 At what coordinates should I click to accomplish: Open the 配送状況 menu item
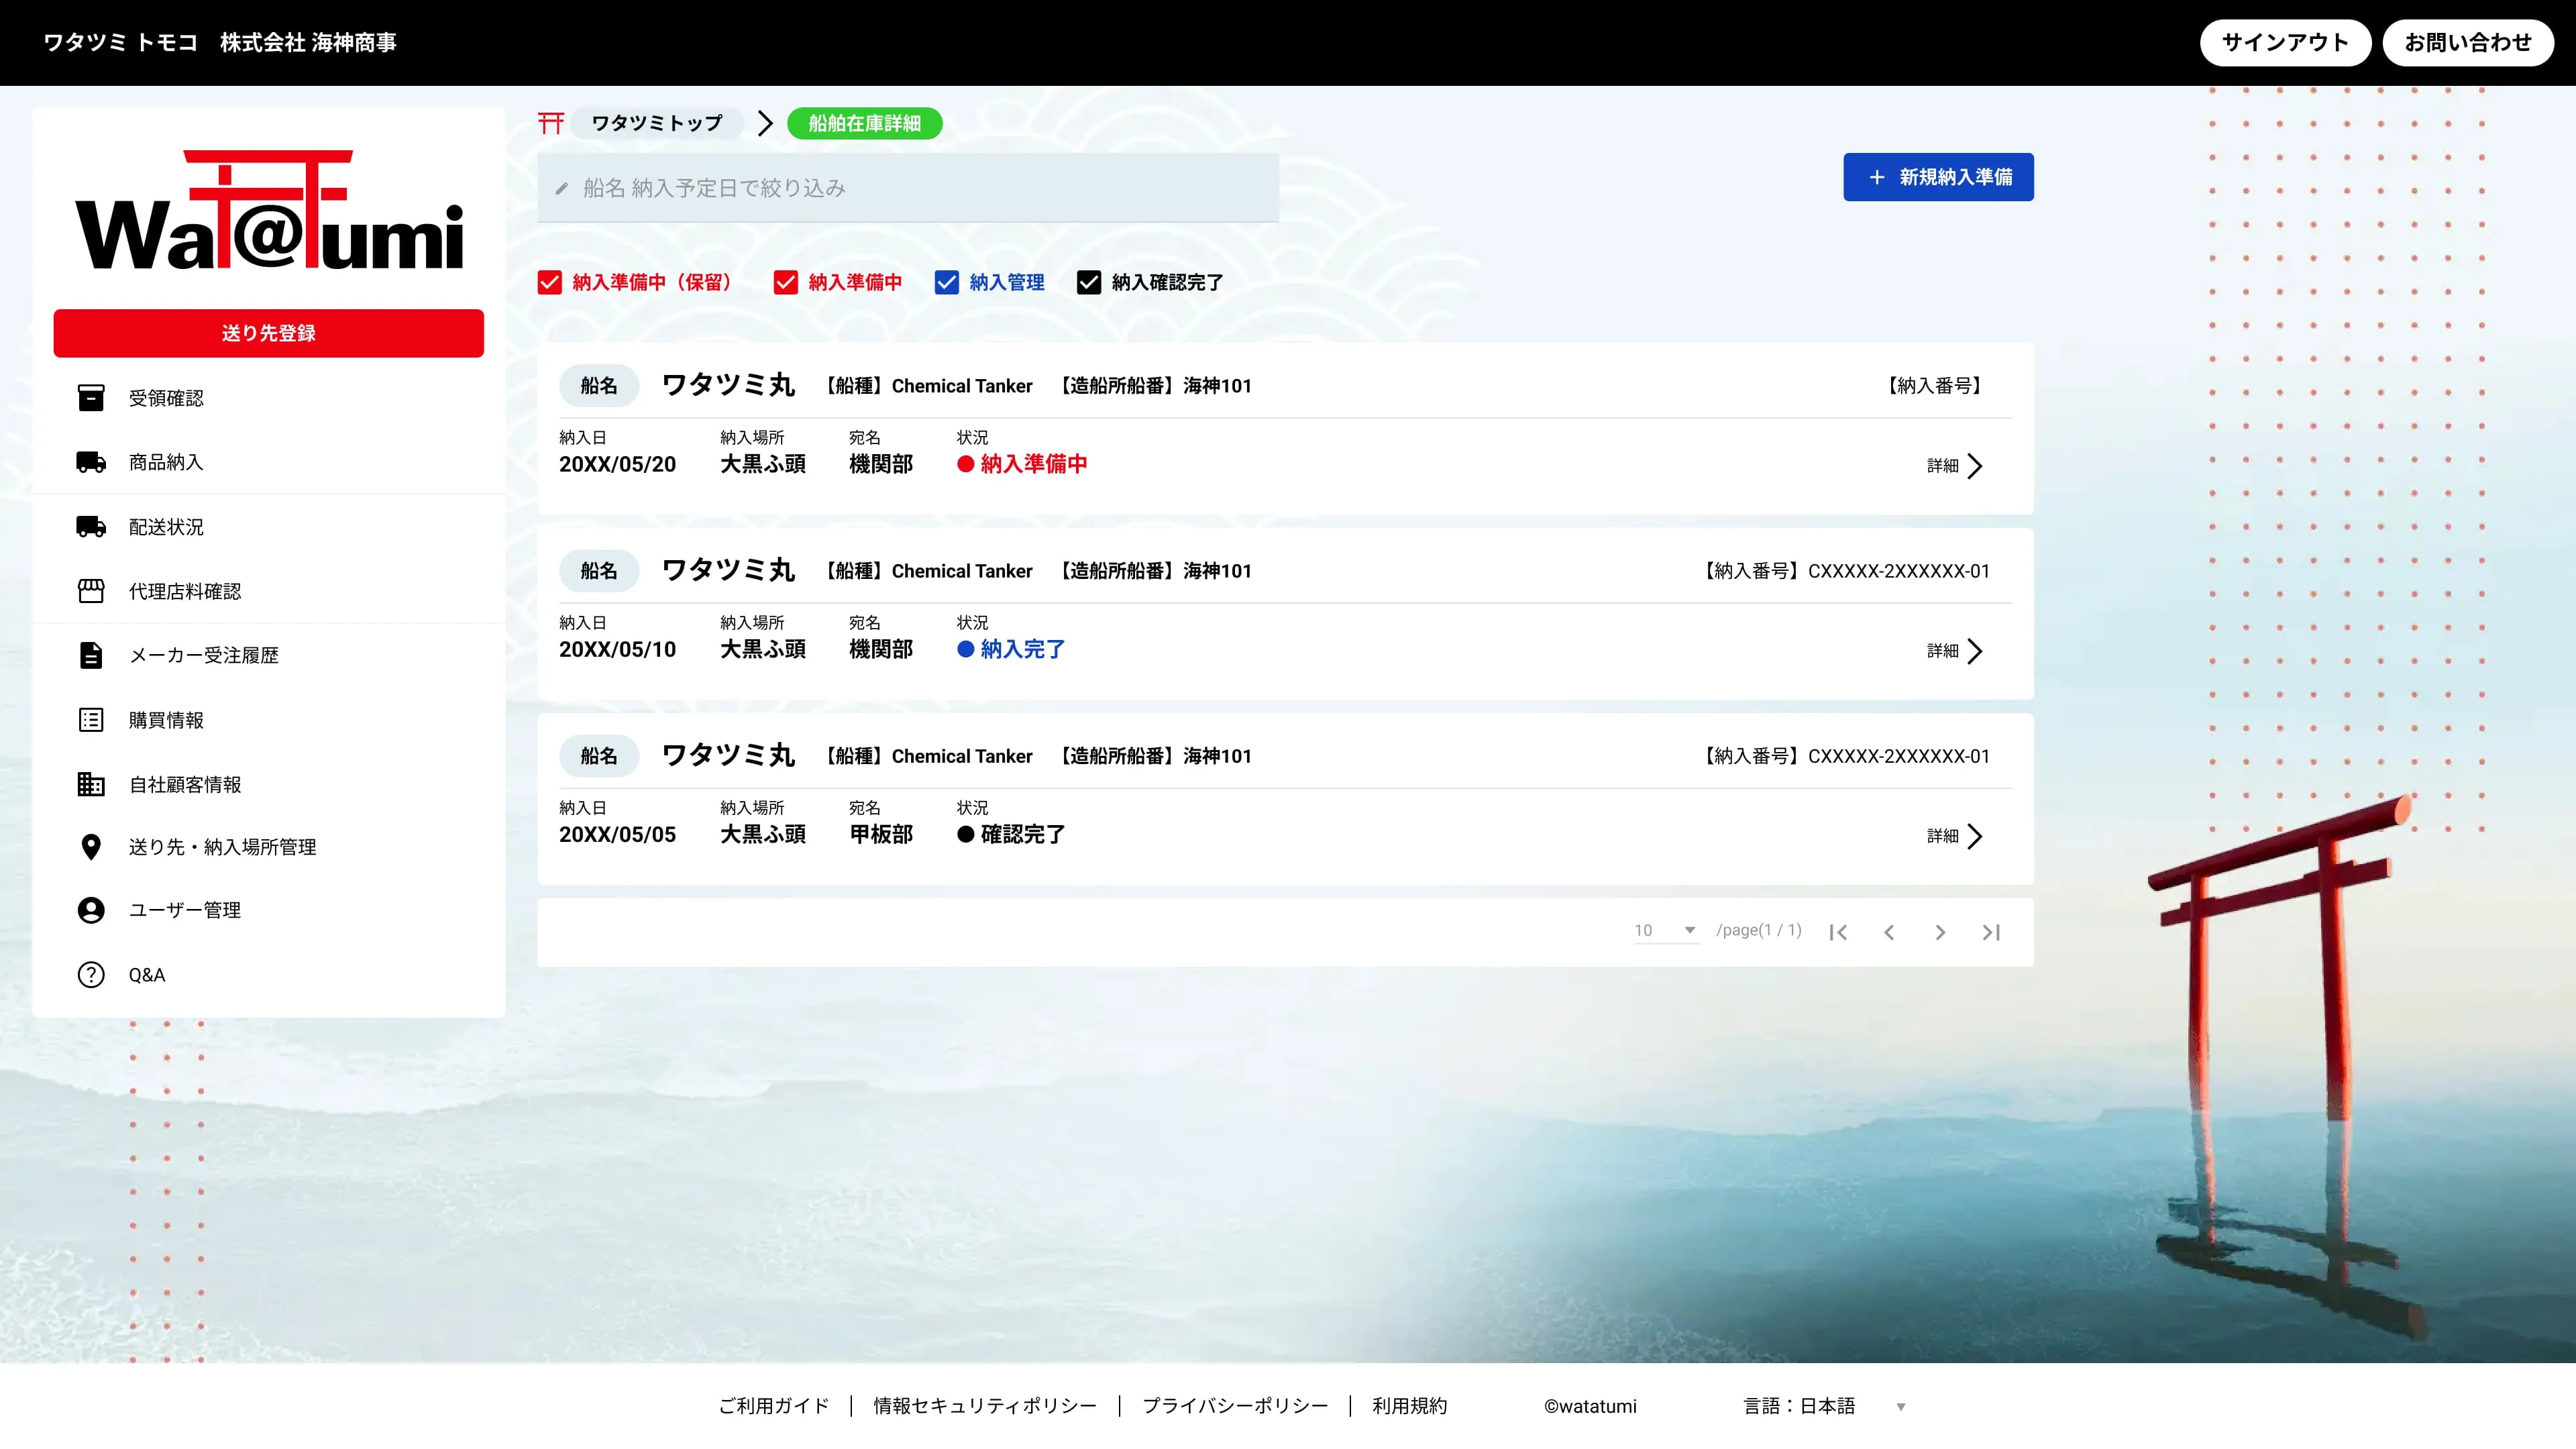[x=268, y=527]
